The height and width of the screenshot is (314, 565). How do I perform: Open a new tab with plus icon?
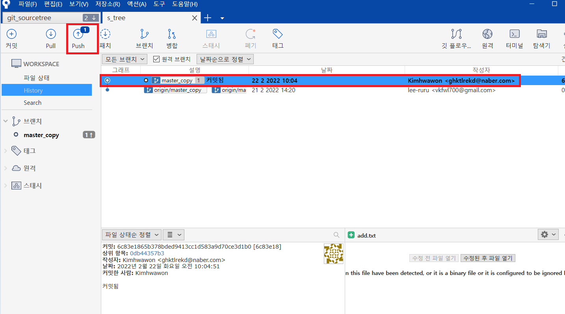(x=208, y=18)
